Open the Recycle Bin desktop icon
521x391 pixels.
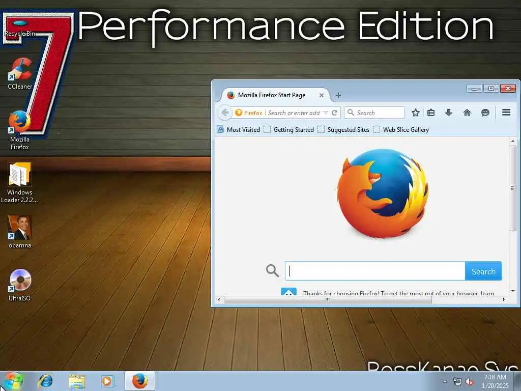click(20, 29)
